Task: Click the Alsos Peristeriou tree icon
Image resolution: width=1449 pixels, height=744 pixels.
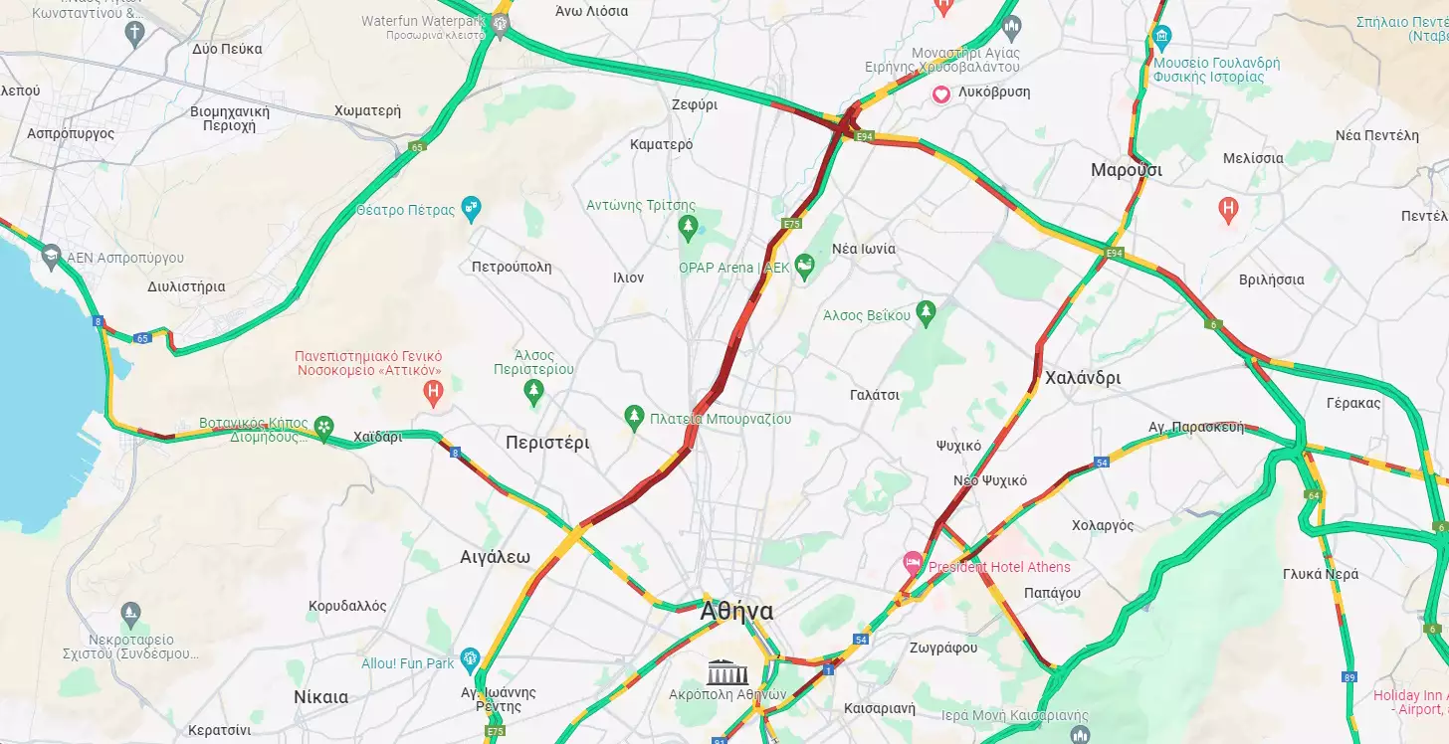Action: tap(534, 392)
